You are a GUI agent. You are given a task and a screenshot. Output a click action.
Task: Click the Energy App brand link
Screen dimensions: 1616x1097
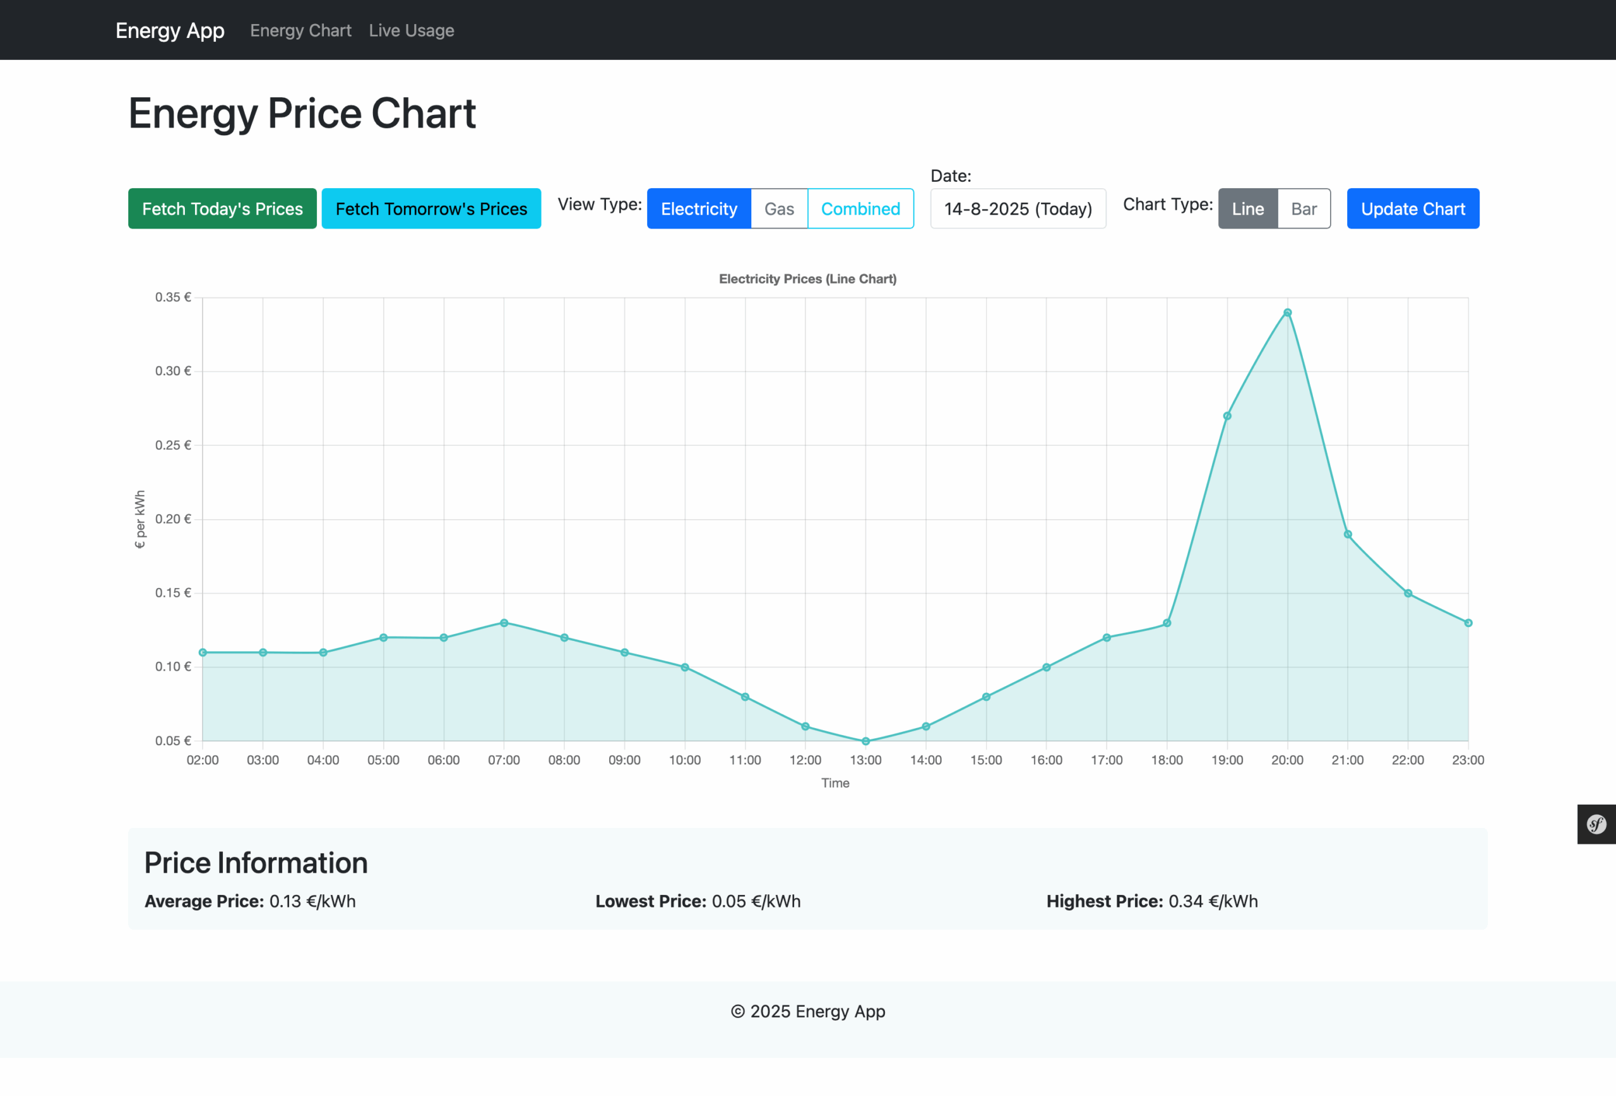coord(170,30)
